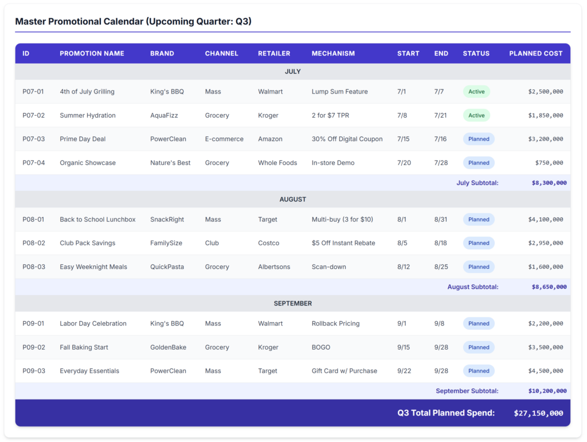Image resolution: width=587 pixels, height=442 pixels.
Task: Click the MECHANISM column header
Action: [x=333, y=53]
